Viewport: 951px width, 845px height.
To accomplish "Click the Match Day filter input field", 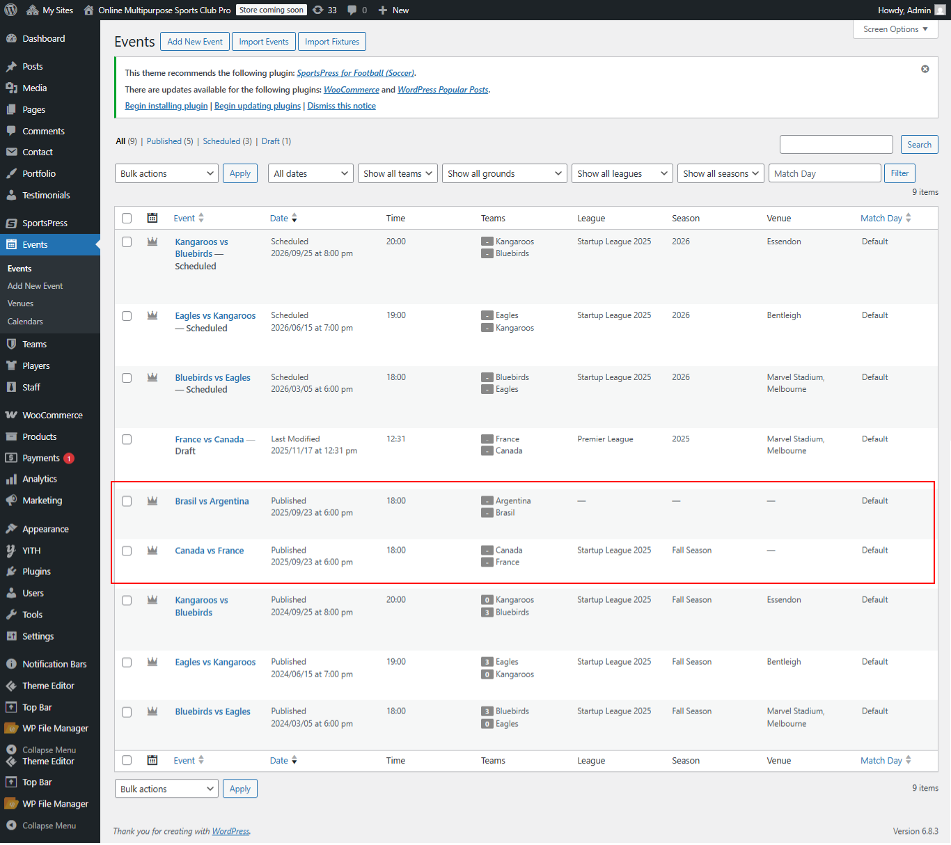I will pyautogui.click(x=824, y=173).
